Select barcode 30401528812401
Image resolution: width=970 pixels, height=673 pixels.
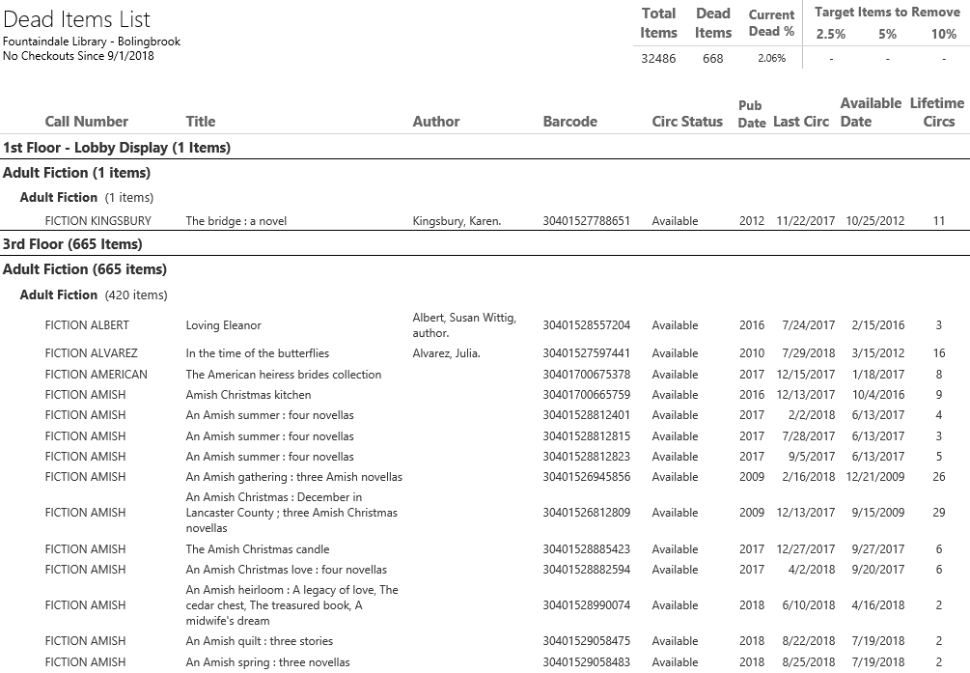click(x=586, y=415)
